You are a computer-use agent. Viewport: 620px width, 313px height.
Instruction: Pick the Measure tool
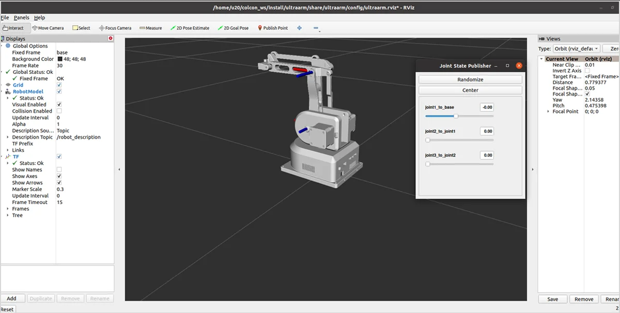[150, 28]
